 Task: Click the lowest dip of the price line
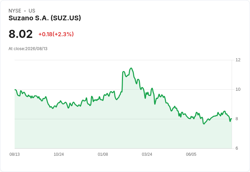click(x=204, y=124)
